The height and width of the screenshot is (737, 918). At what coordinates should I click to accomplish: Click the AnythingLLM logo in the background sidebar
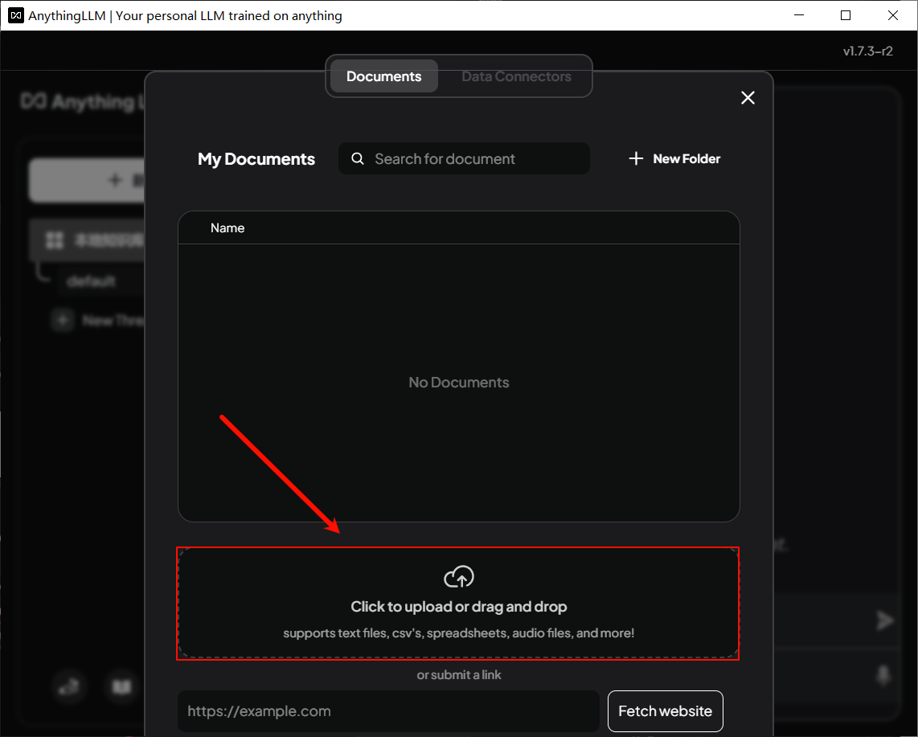tap(83, 102)
